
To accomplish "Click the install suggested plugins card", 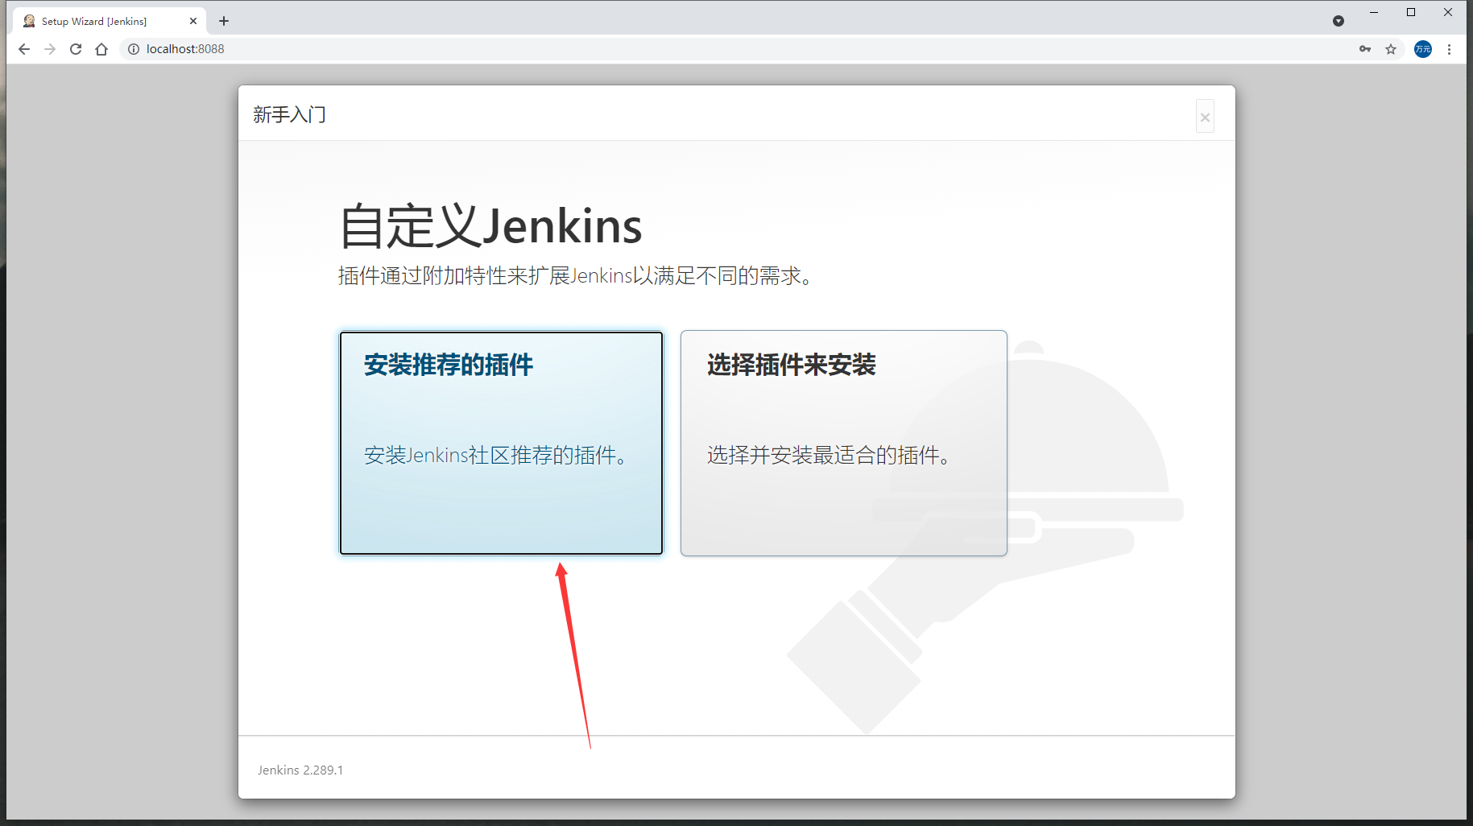I will [501, 443].
